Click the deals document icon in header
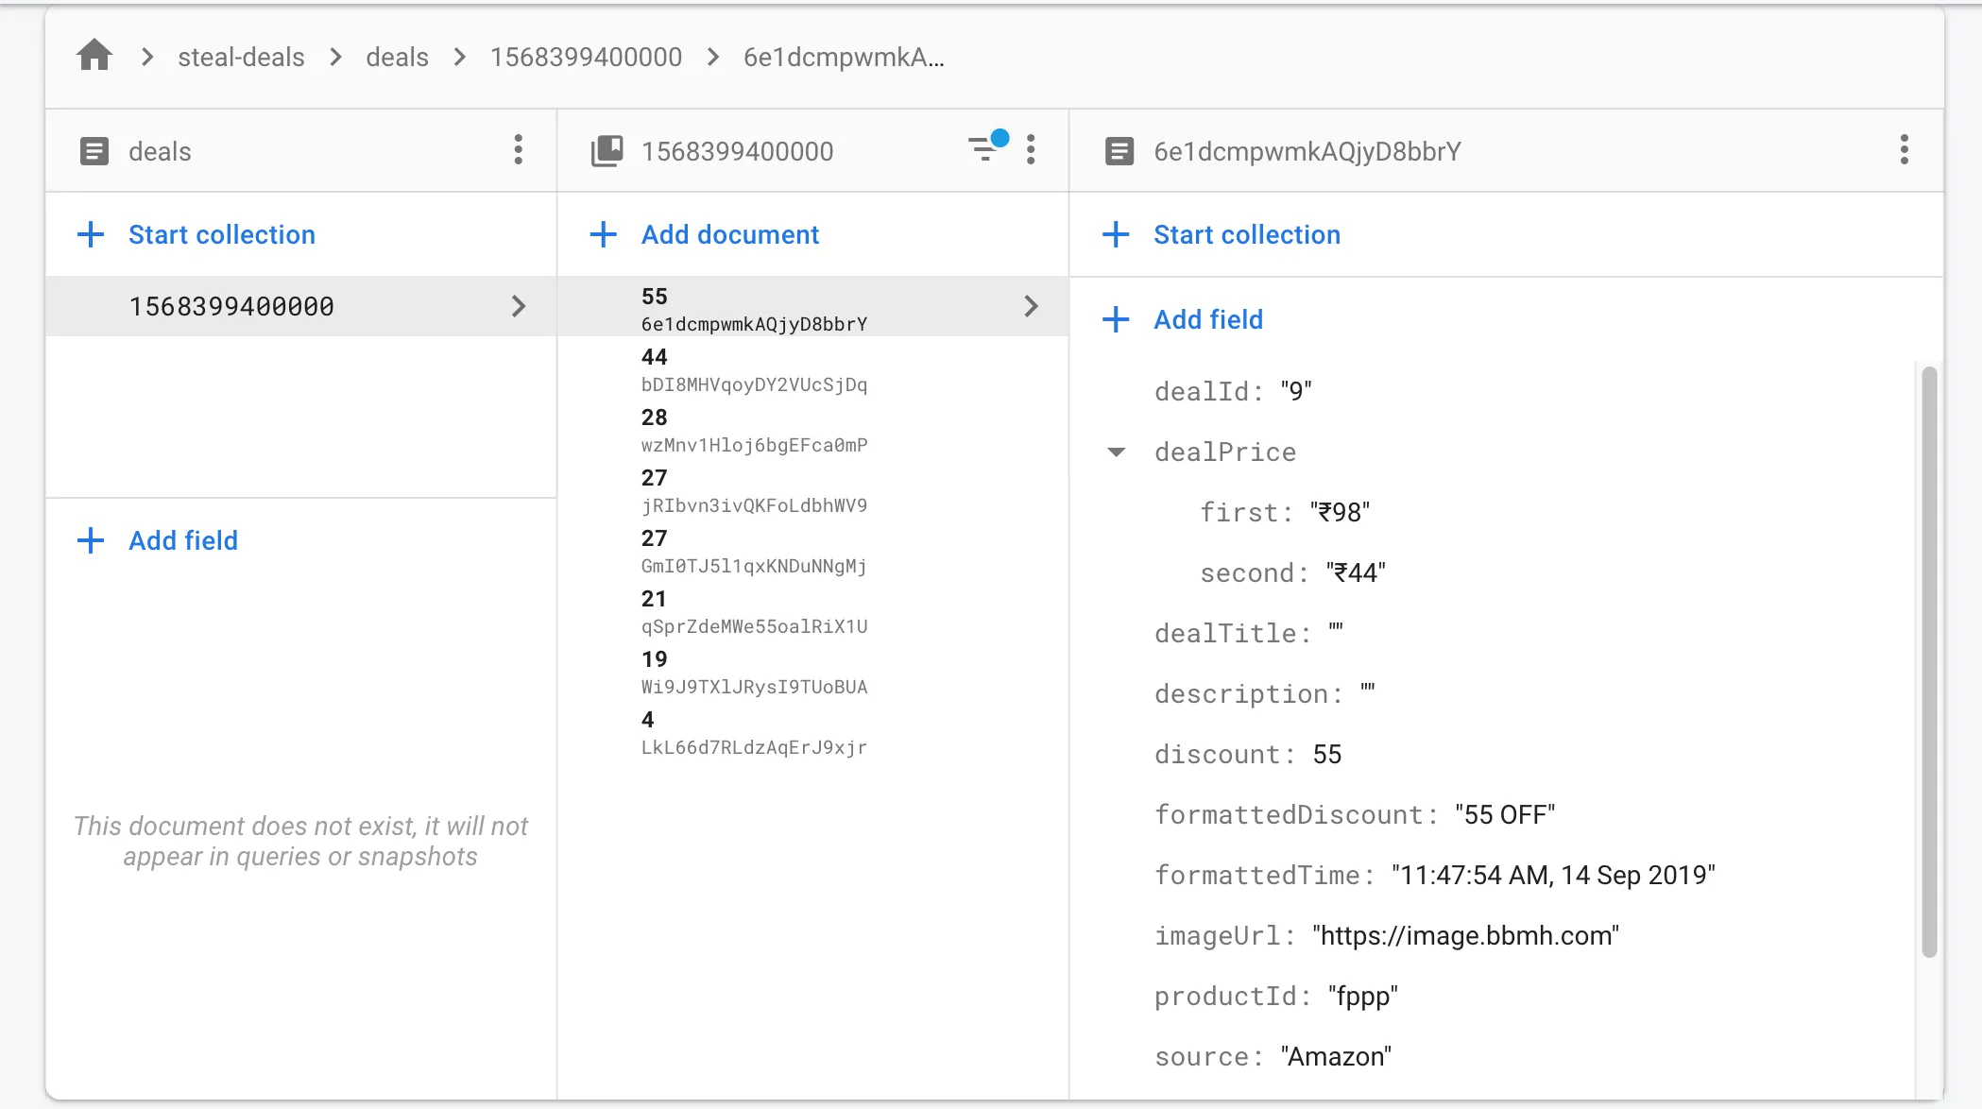 (94, 151)
